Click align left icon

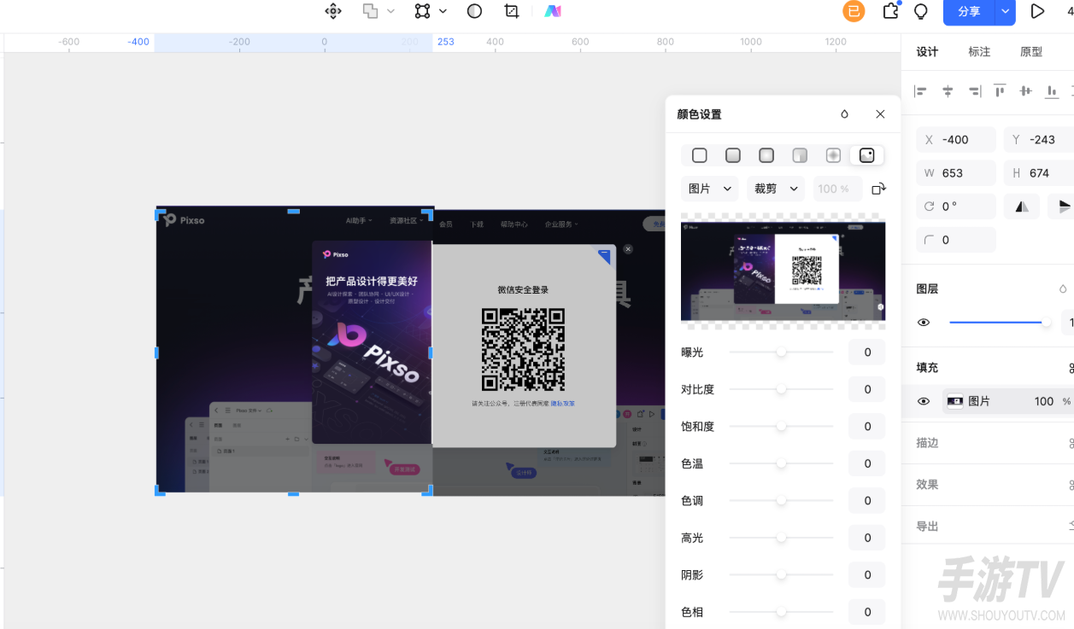[920, 91]
